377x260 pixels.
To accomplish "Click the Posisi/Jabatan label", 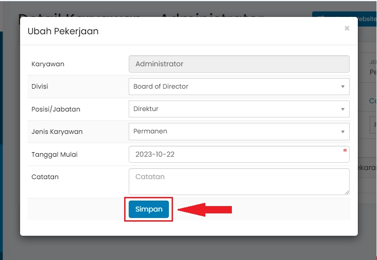I will 56,109.
